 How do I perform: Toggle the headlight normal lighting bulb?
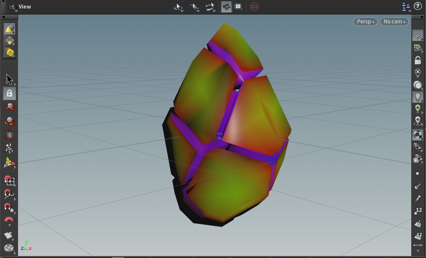[417, 97]
